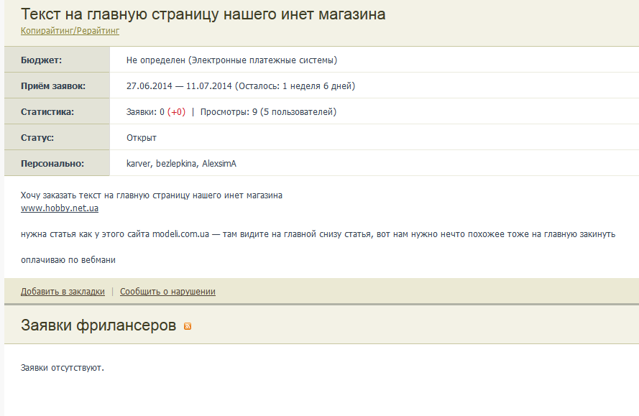The image size is (639, 416).
Task: Click Сообщить о нарушении
Action: point(167,292)
